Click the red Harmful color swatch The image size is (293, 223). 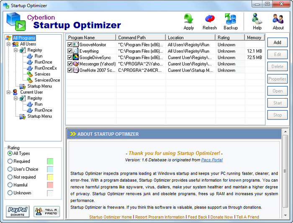coord(50,185)
